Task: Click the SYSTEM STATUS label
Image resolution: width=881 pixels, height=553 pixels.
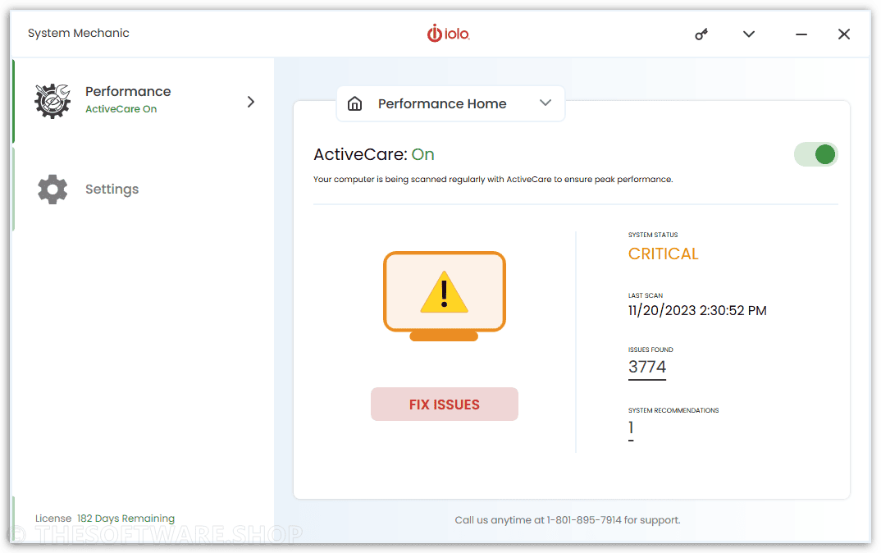Action: click(x=653, y=235)
